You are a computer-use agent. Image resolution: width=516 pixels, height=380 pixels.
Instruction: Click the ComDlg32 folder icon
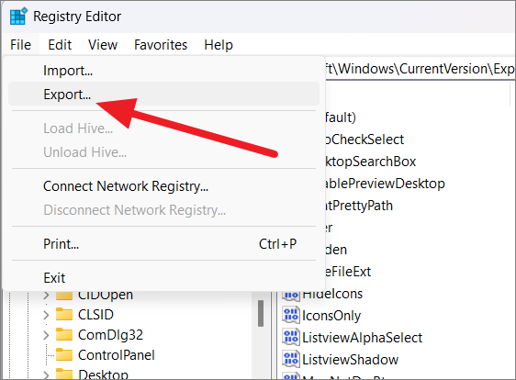point(64,334)
